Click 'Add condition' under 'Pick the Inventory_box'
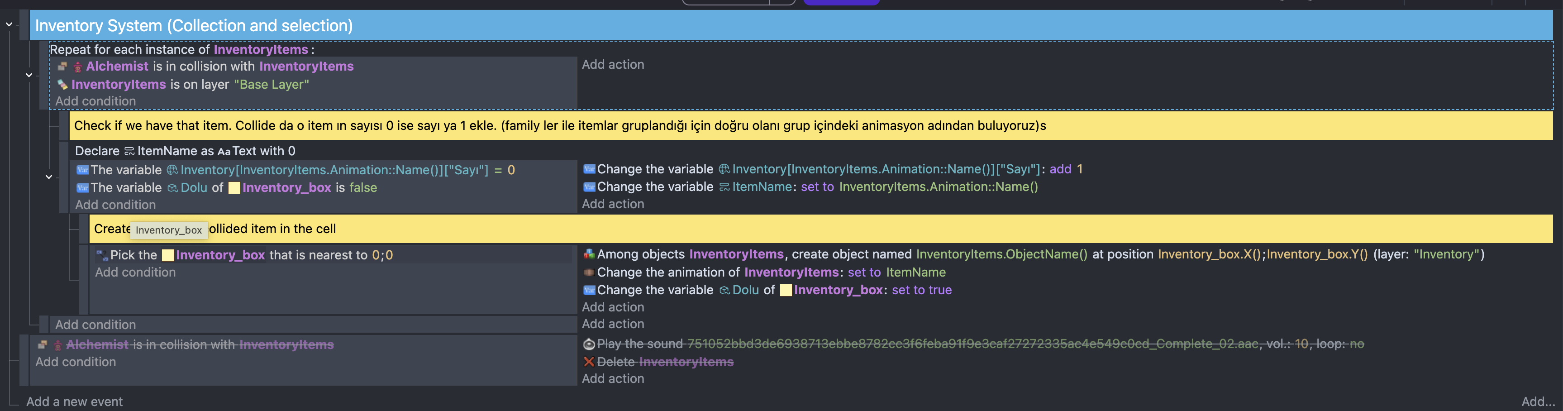 [135, 272]
